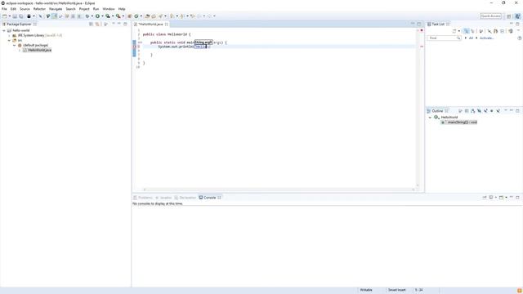Click the New Java Package icon
This screenshot has height=294, width=523.
129,16
